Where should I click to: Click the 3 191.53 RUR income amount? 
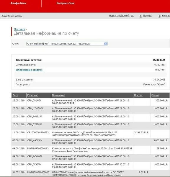tap(141, 132)
